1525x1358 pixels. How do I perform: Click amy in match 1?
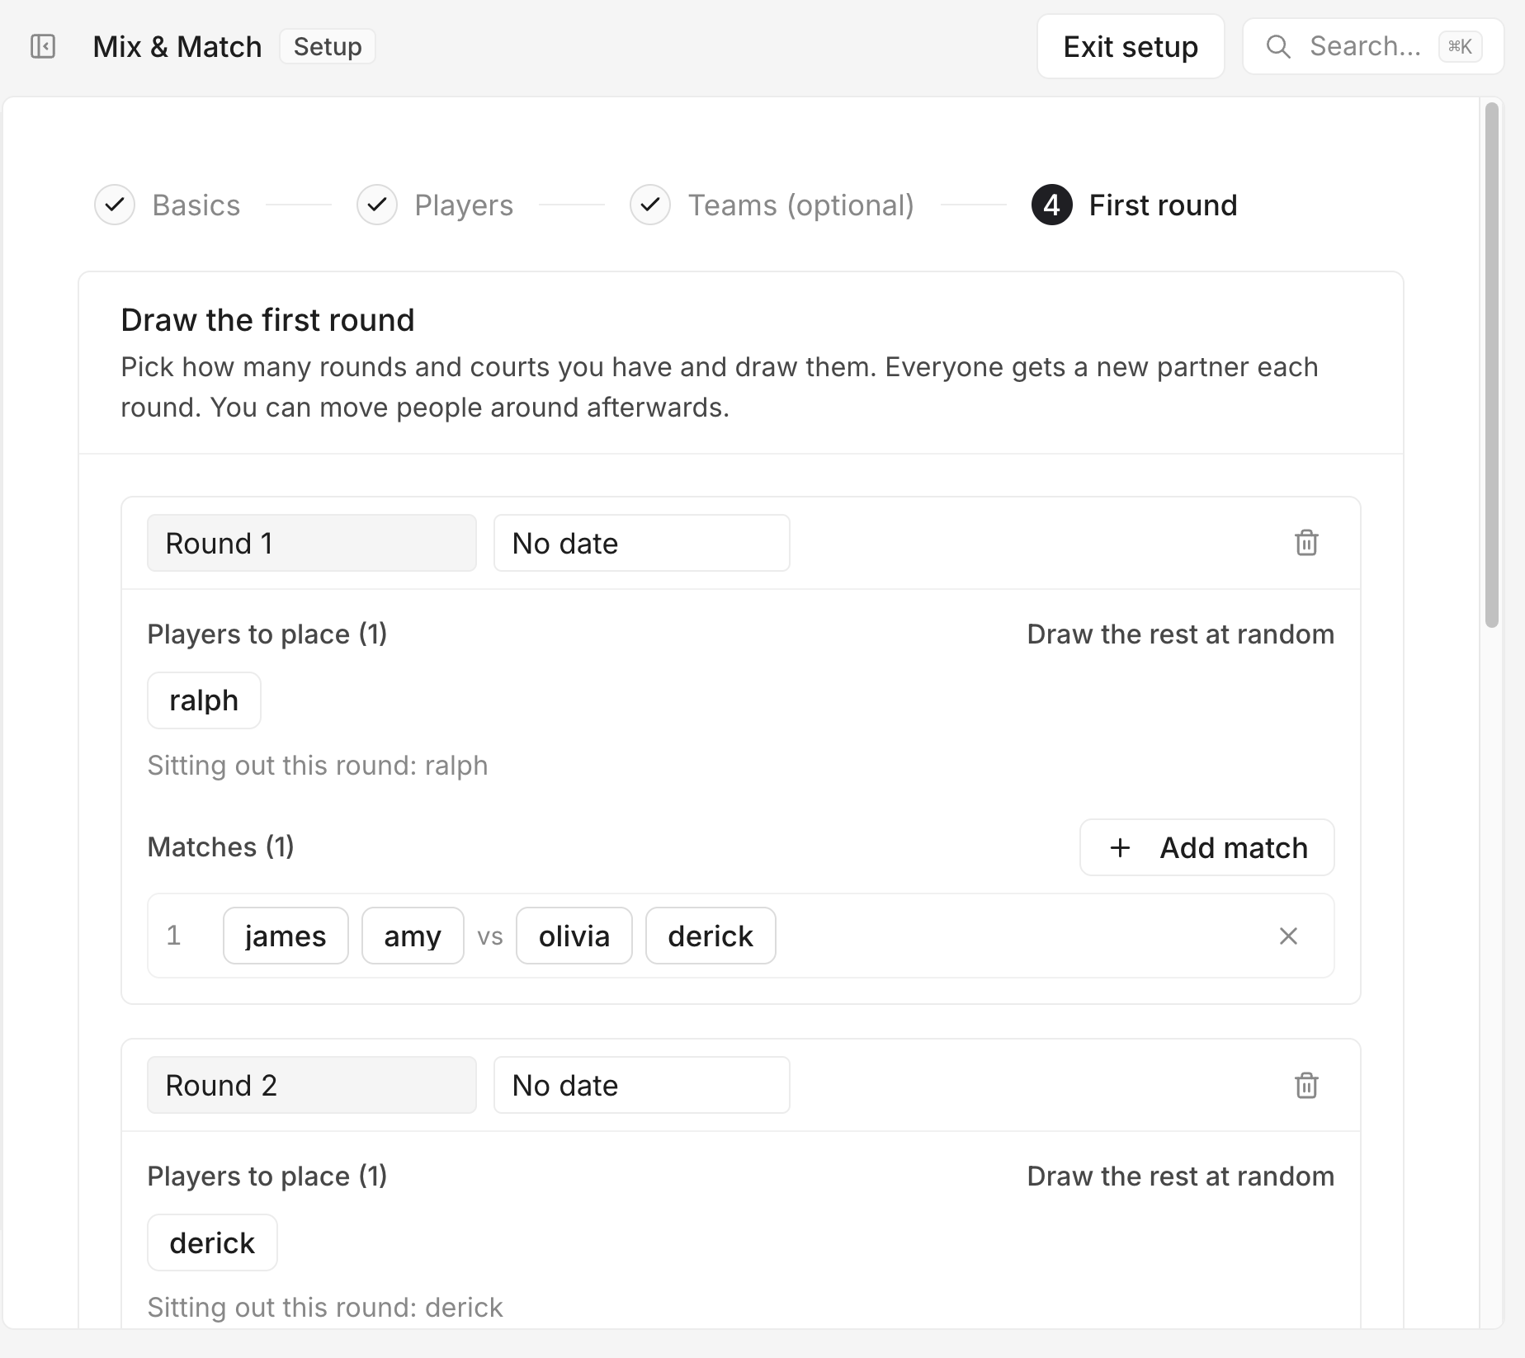tap(413, 936)
